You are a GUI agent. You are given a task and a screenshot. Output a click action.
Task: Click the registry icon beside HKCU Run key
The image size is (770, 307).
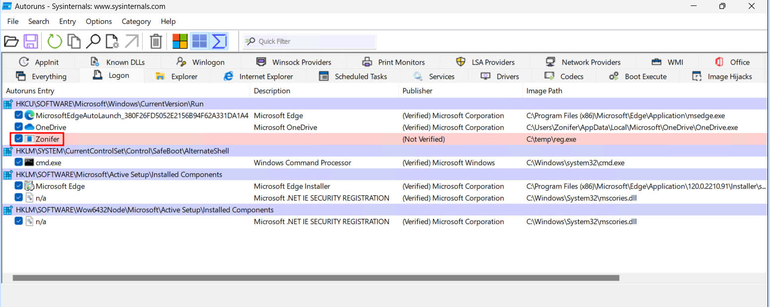click(8, 104)
